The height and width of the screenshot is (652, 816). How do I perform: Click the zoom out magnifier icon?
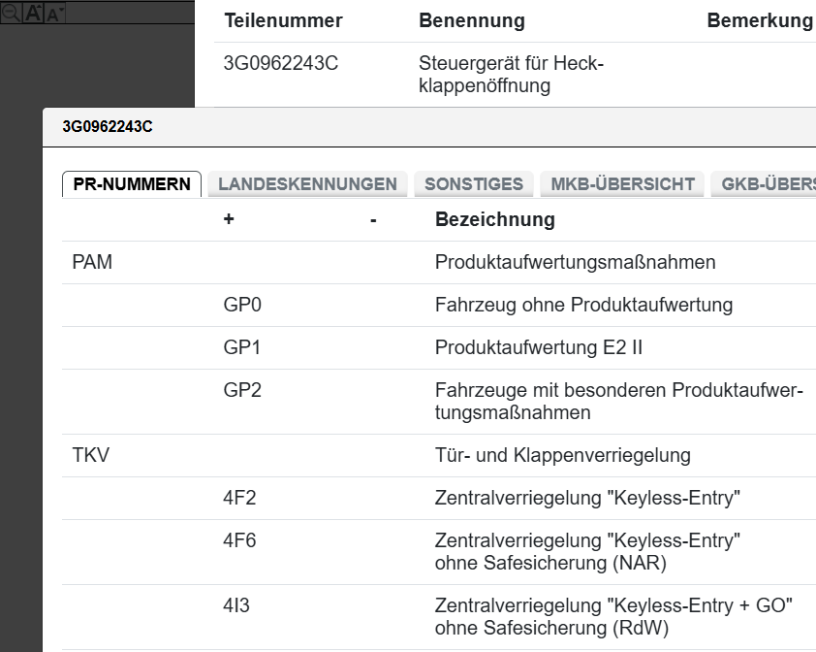click(x=9, y=13)
